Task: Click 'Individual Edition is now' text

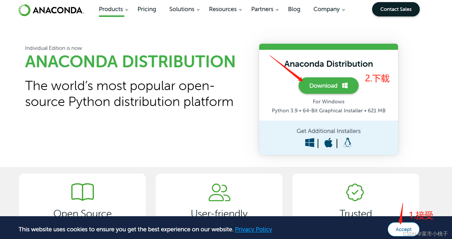Action: click(x=53, y=48)
